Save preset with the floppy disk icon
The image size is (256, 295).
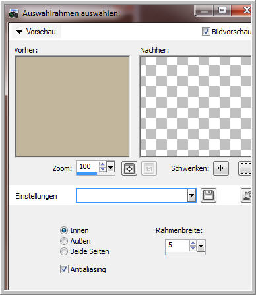click(x=208, y=195)
